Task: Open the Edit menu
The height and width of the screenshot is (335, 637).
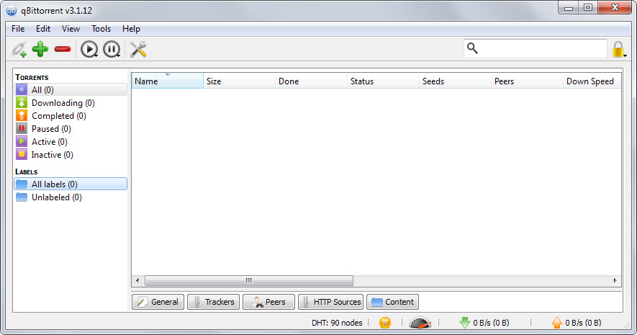Action: (43, 29)
